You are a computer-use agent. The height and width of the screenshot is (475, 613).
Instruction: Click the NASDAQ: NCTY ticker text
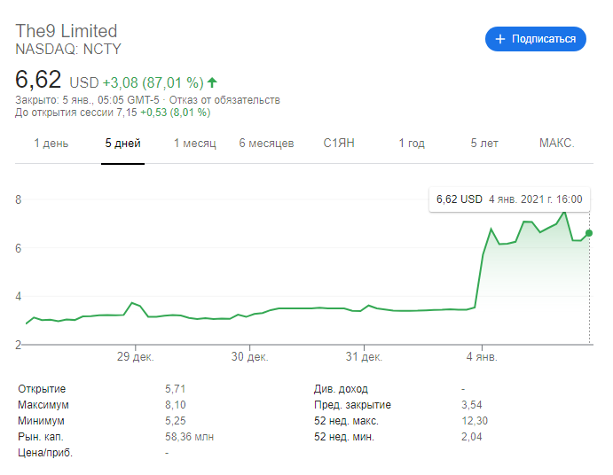click(68, 50)
